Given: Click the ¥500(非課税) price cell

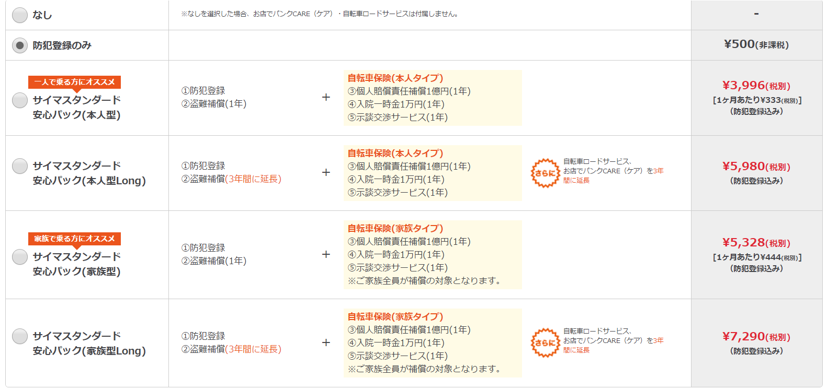Looking at the screenshot, I should click(756, 45).
